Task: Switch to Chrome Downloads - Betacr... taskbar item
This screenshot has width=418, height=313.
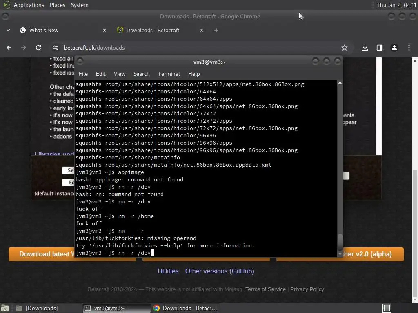Action: coord(186,308)
